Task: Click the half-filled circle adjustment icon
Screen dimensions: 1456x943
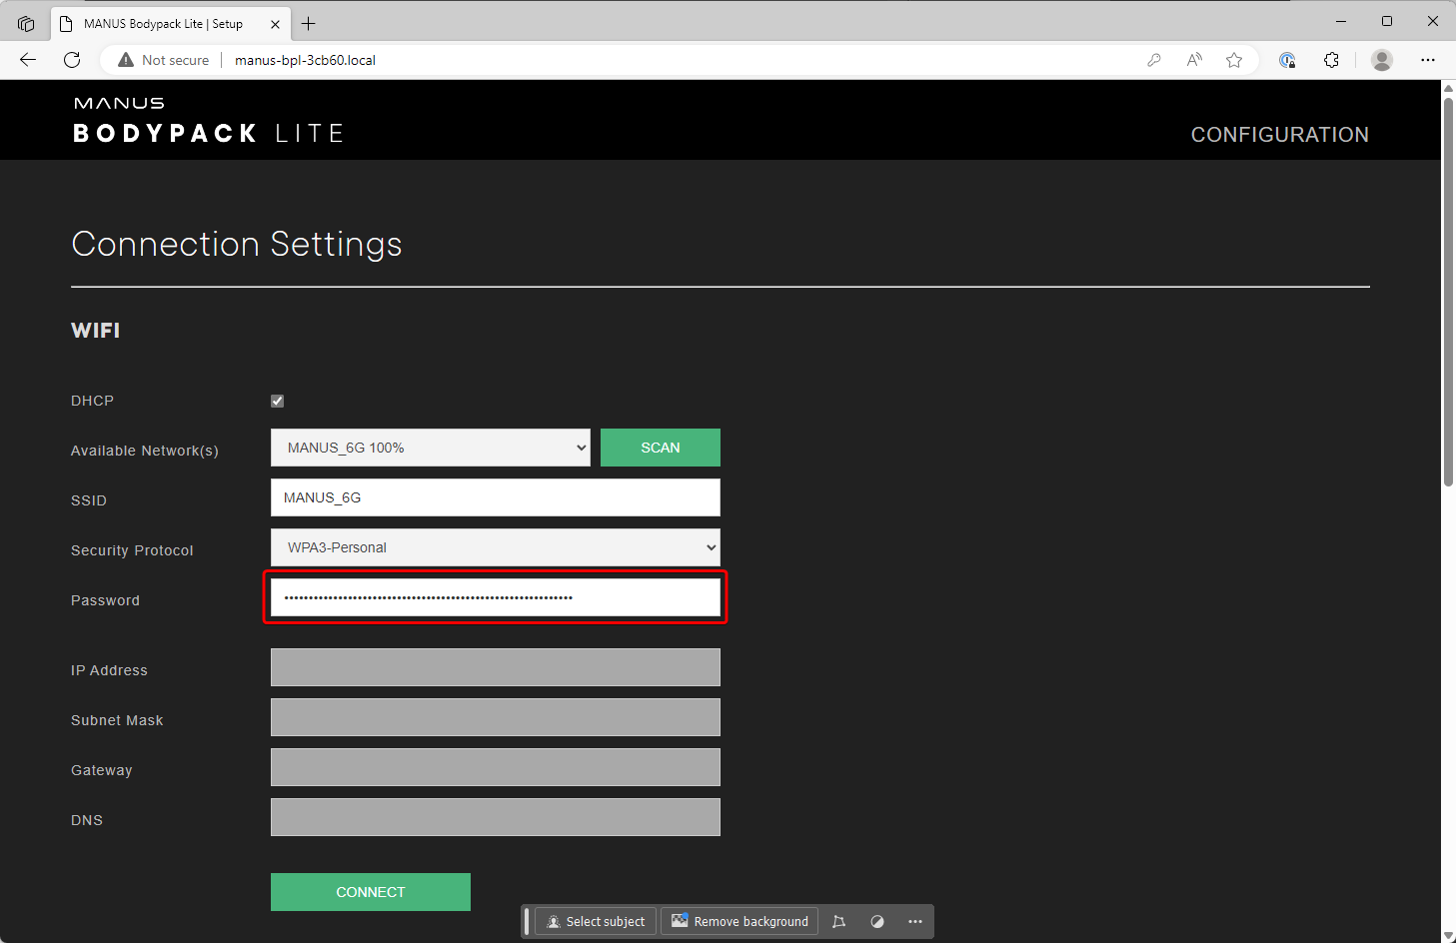Action: (877, 921)
